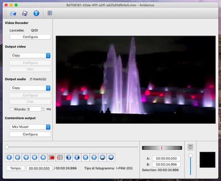This screenshot has width=221, height=181.
Task: Jump to previous keyframe (double left arrow)
Action: pyautogui.click(x=34, y=157)
